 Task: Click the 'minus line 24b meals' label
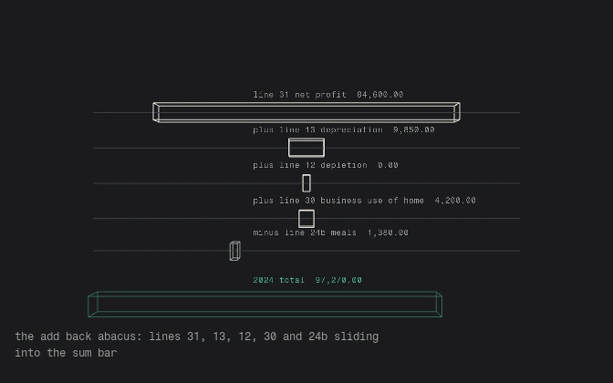330,232
